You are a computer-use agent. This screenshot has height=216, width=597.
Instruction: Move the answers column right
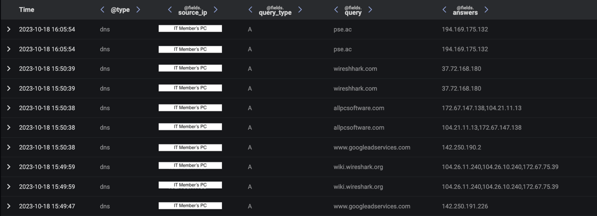tap(486, 10)
